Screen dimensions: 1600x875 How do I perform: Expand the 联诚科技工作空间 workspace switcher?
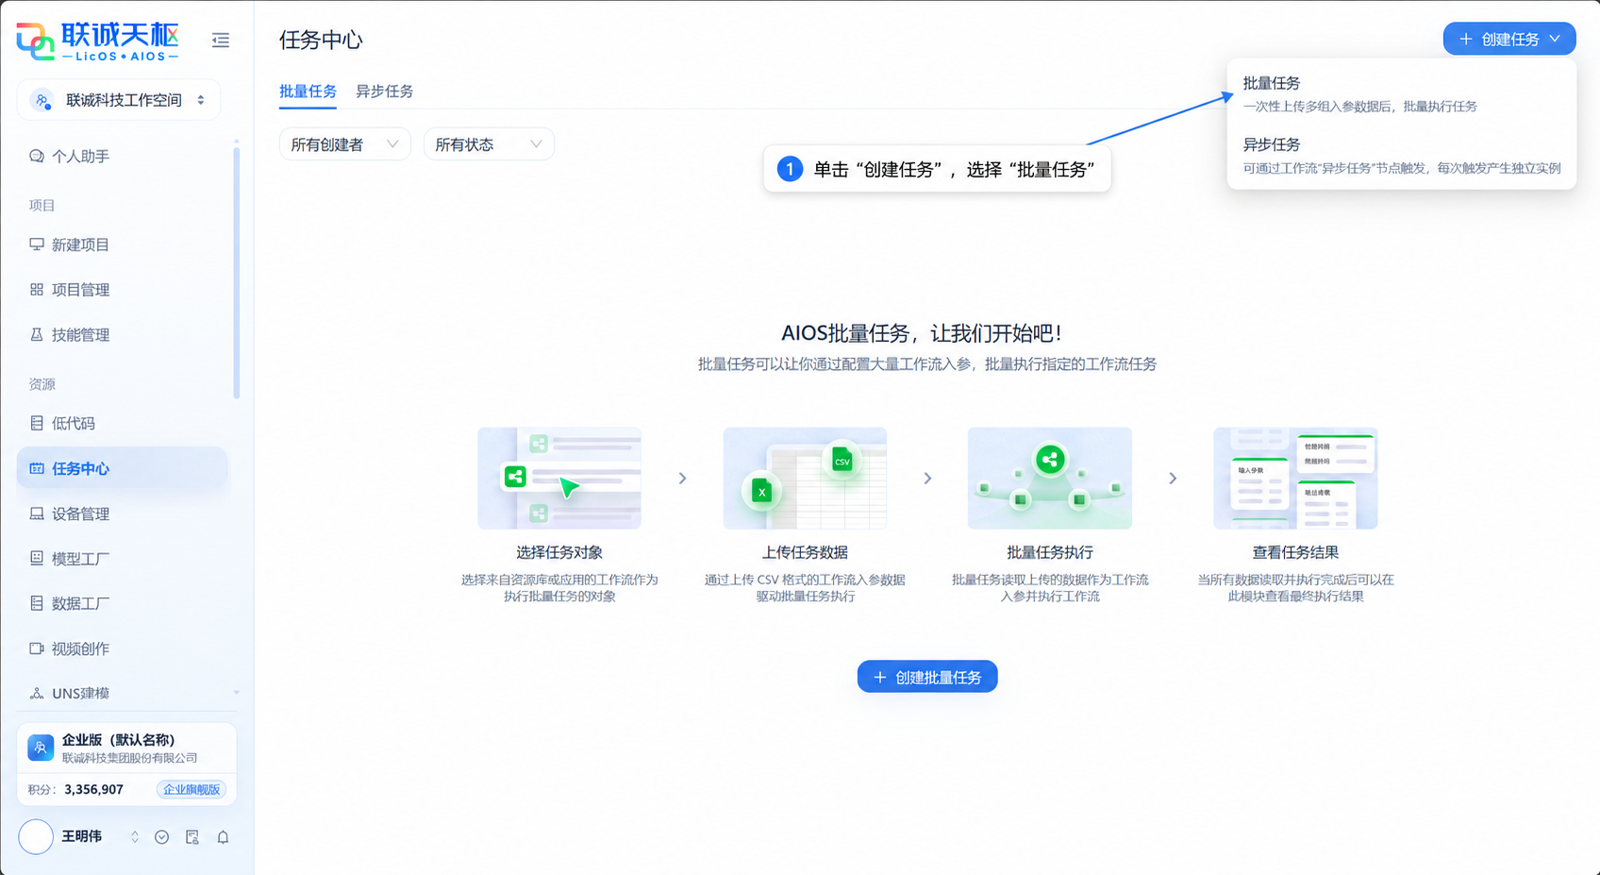point(119,100)
